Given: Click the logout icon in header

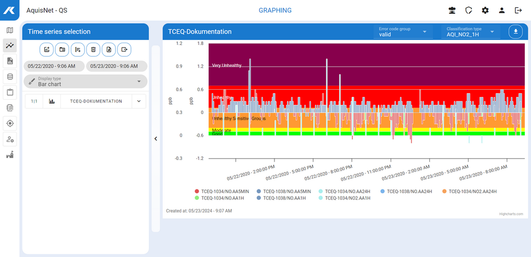Looking at the screenshot, I should click(x=518, y=10).
